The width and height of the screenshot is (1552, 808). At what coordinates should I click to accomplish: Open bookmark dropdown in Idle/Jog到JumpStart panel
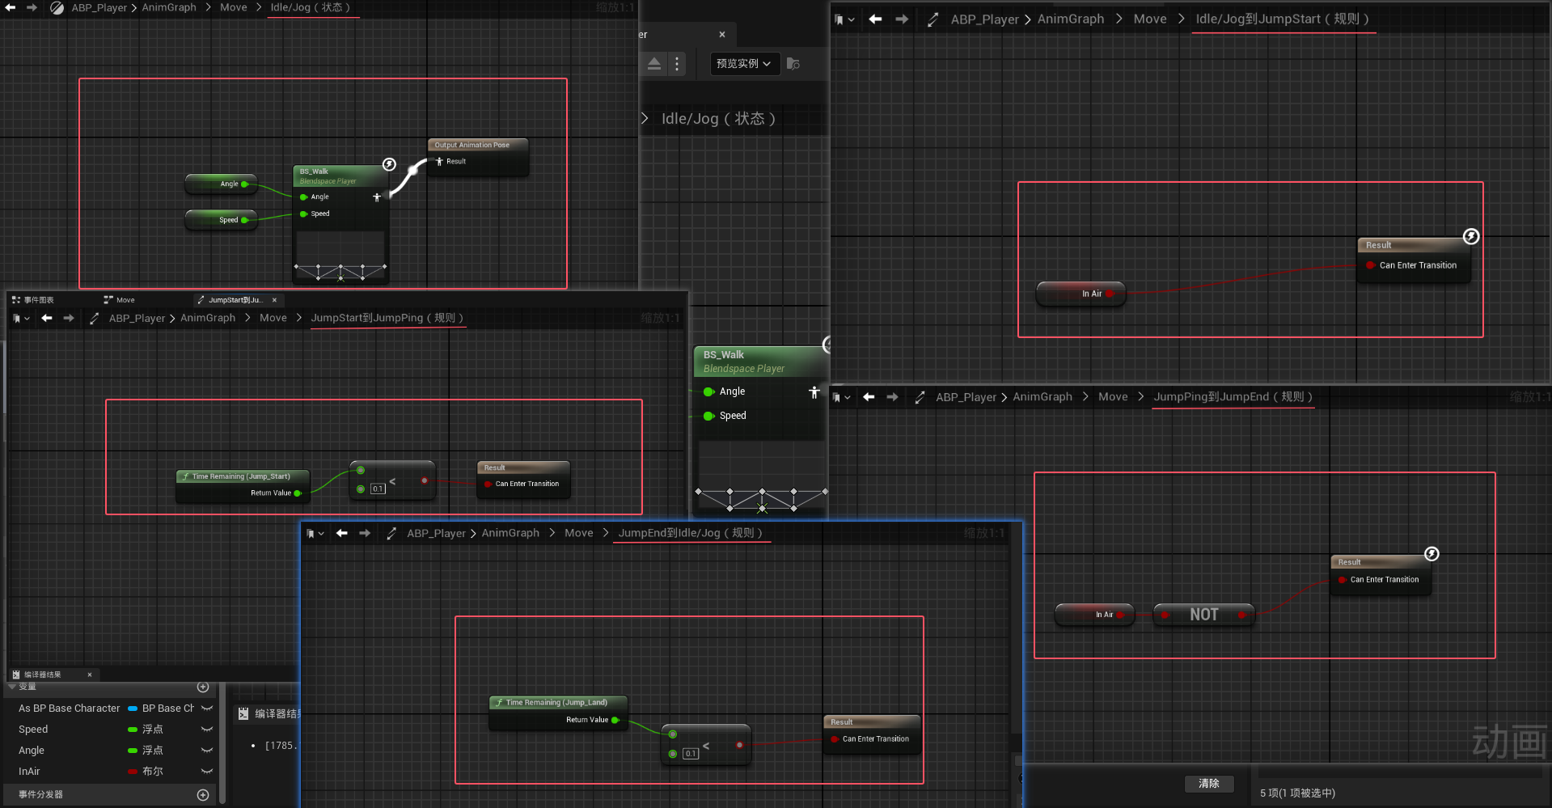pos(844,19)
